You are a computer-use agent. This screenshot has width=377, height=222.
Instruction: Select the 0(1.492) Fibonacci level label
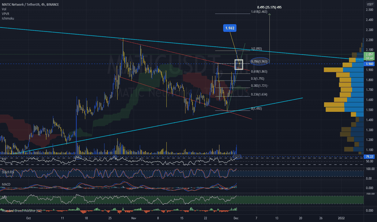click(256, 109)
